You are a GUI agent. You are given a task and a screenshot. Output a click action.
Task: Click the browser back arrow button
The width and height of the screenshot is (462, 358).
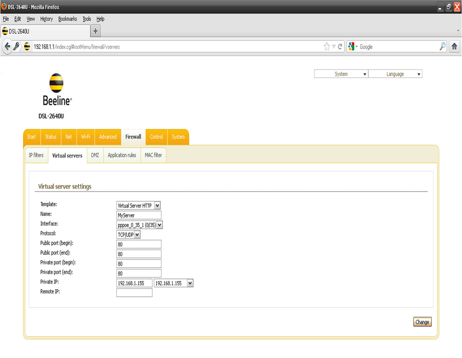7,47
